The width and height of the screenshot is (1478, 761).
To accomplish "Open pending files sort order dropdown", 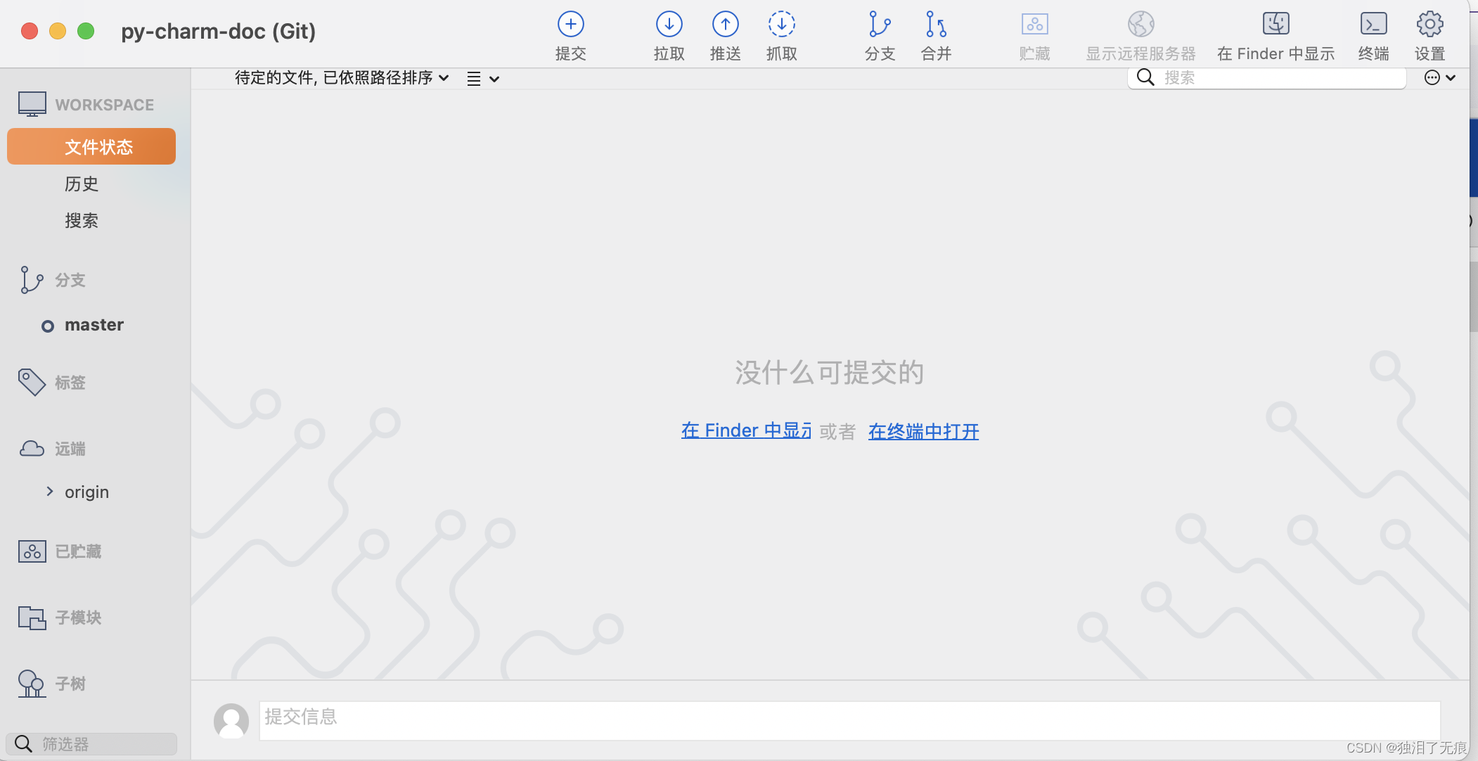I will click(342, 78).
